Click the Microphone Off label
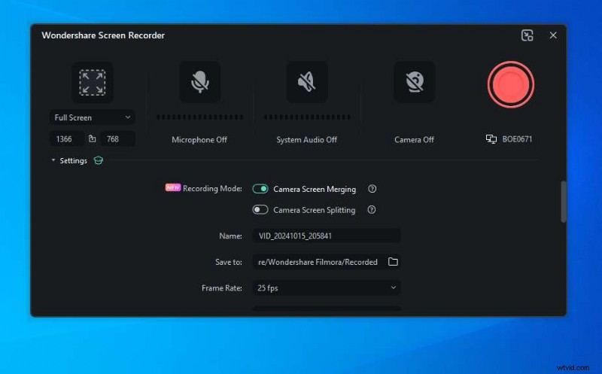602x374 pixels. click(x=199, y=140)
